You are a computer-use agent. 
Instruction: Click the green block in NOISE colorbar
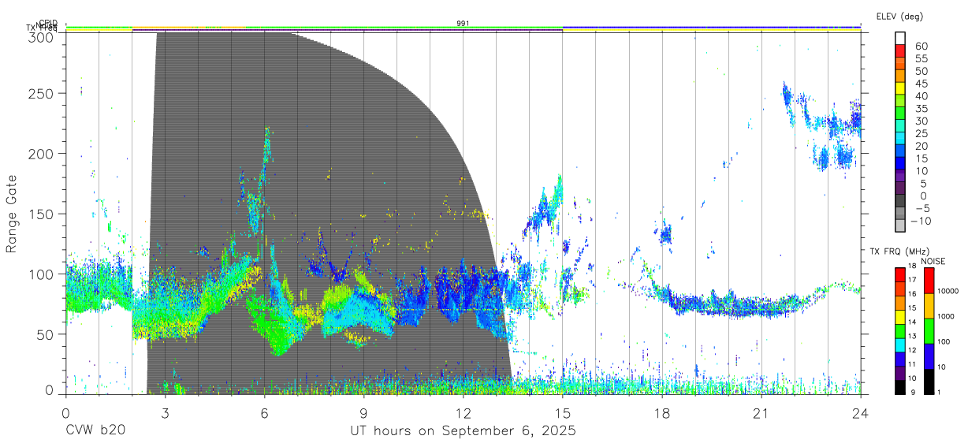(929, 331)
